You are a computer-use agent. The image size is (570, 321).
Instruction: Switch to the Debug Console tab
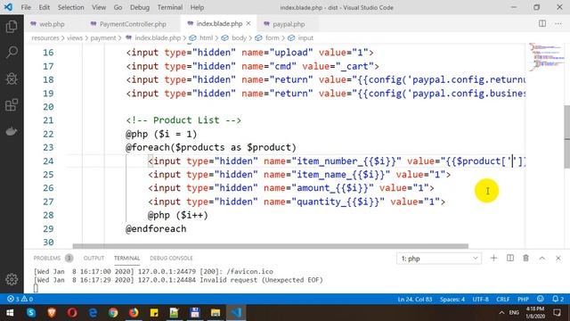pos(171,258)
